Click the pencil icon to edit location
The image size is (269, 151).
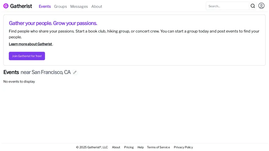[75, 72]
